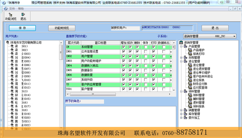
Task: Select the user icon for (020)
Action: 12,118
